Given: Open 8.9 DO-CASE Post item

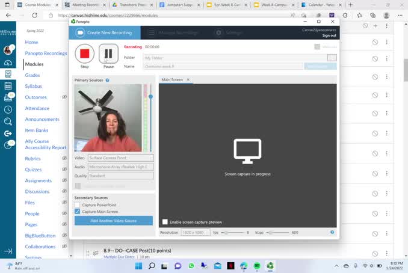Looking at the screenshot, I should point(137,251).
